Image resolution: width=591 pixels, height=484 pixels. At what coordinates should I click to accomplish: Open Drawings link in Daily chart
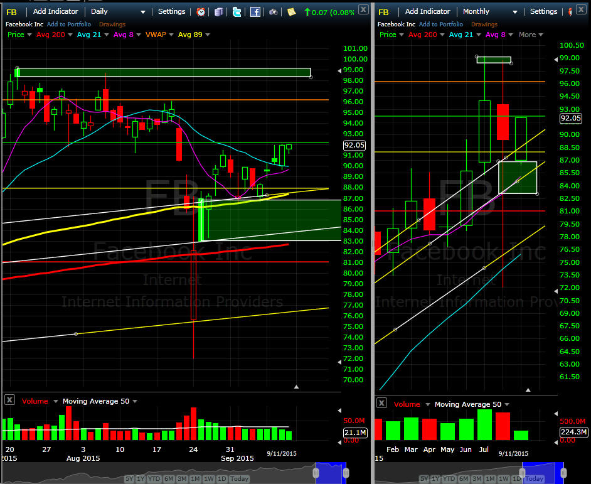click(112, 24)
